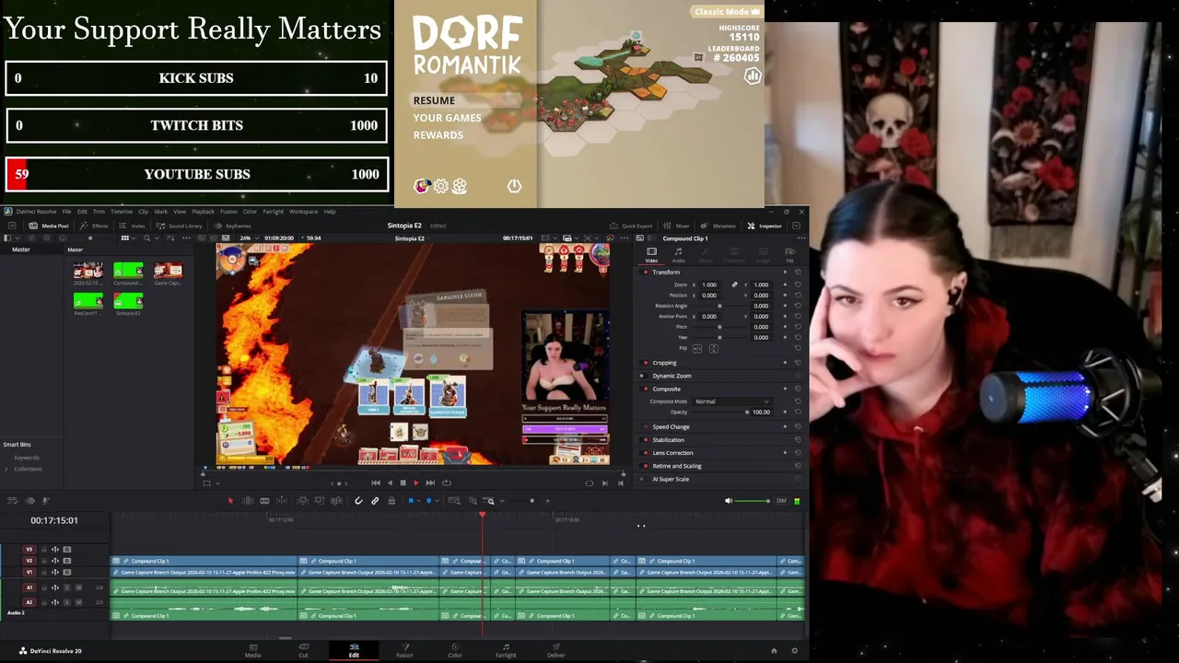
Task: Click the speaker volume icon
Action: tap(728, 501)
